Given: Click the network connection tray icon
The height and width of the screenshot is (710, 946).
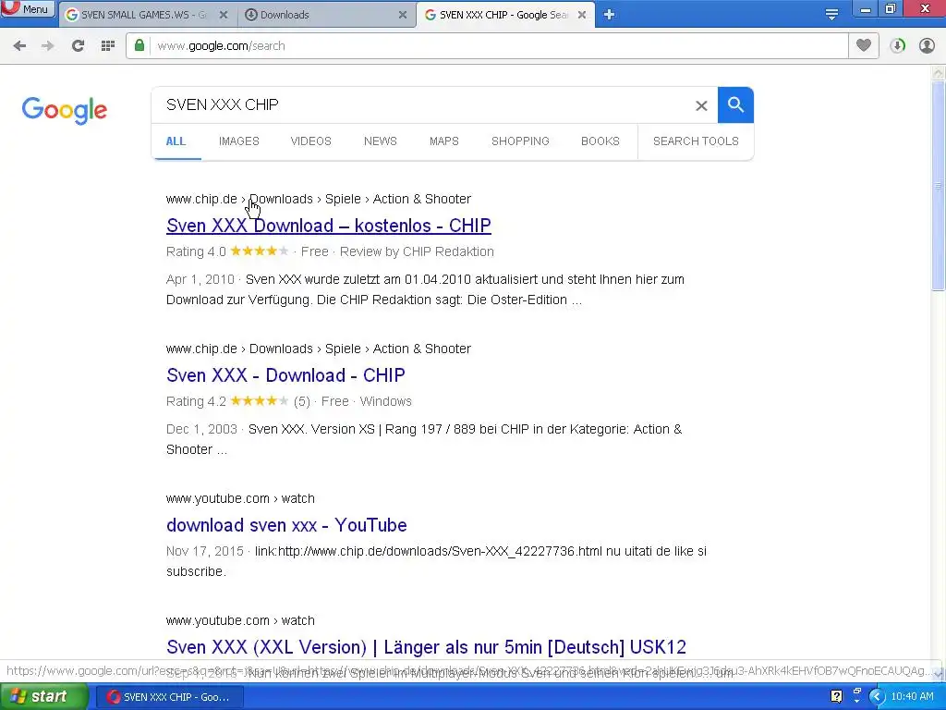Looking at the screenshot, I should point(856,695).
